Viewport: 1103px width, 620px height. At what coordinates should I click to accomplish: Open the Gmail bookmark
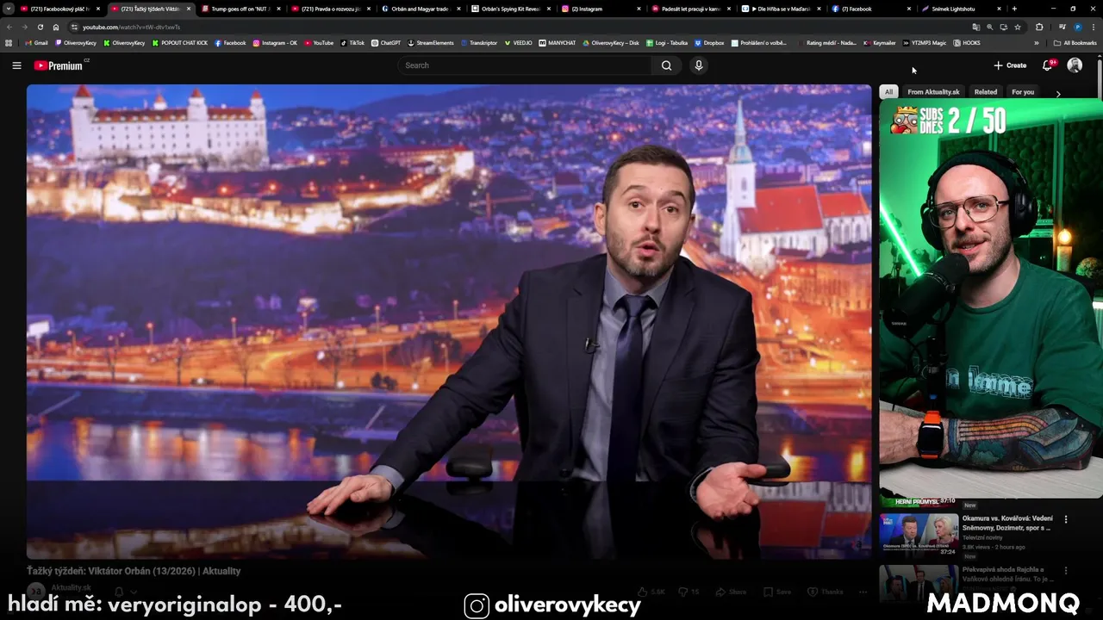[36, 42]
